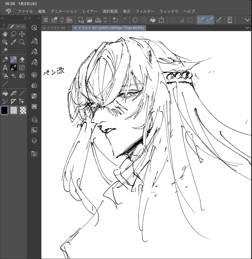Select the Pencil tool
The height and width of the screenshot is (259, 252).
coord(5,59)
